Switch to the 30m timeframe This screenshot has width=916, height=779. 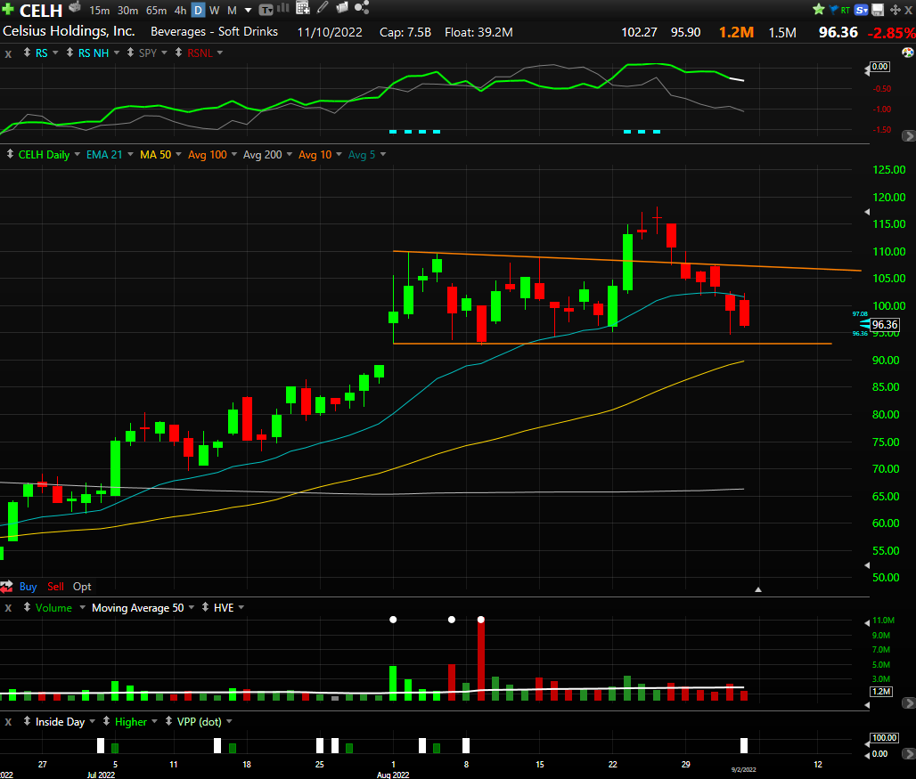(128, 11)
